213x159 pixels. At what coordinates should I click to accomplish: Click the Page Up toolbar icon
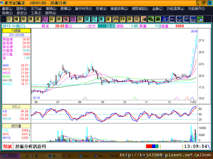179,19
